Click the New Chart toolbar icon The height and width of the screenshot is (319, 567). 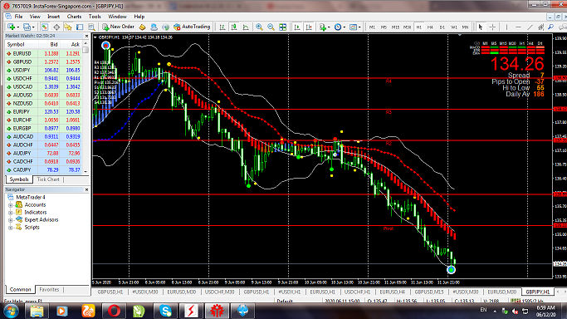tap(12, 27)
